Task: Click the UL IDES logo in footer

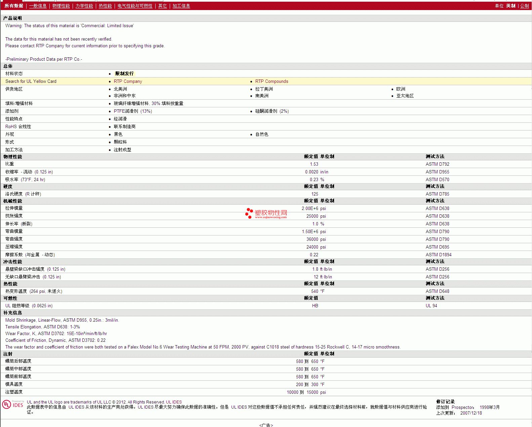Action: (13, 405)
